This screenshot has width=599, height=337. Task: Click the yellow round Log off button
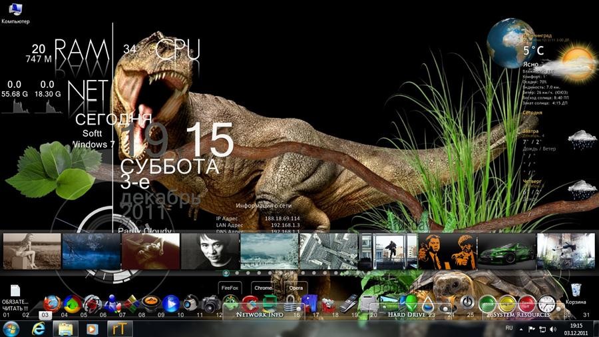[x=507, y=304]
